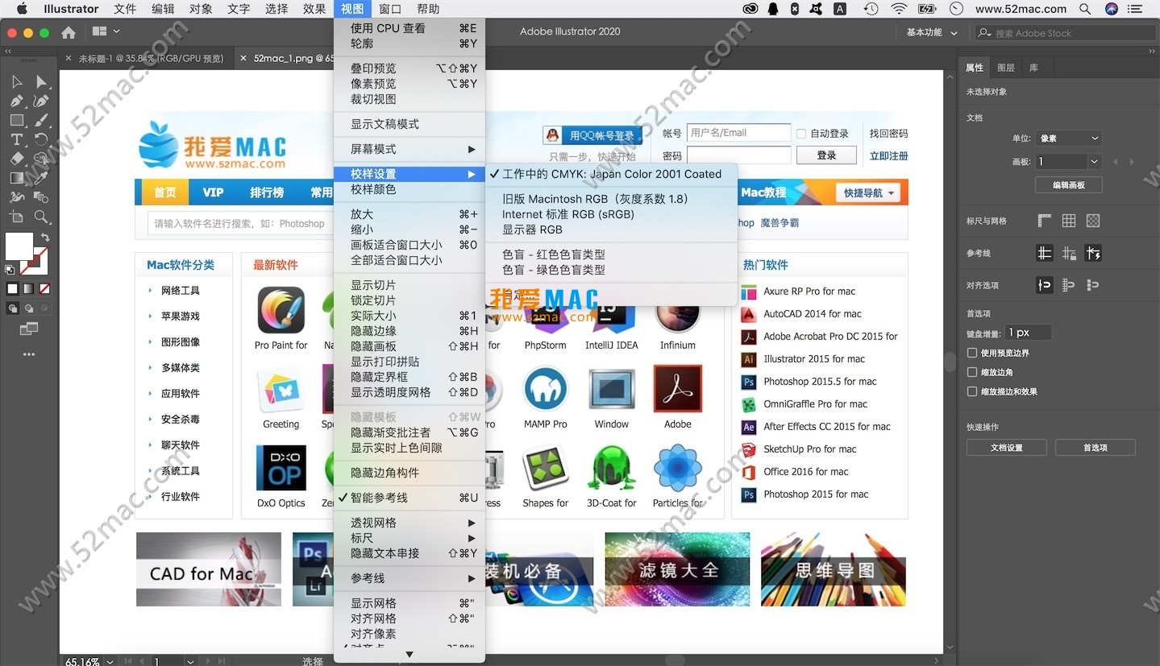Select the Type tool
This screenshot has width=1160, height=666.
pyautogui.click(x=16, y=138)
